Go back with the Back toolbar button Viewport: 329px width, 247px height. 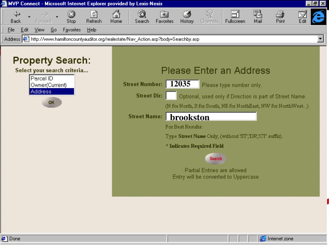pyautogui.click(x=16, y=17)
